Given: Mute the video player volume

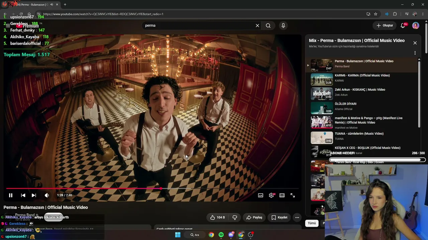Looking at the screenshot, I should click(x=47, y=195).
